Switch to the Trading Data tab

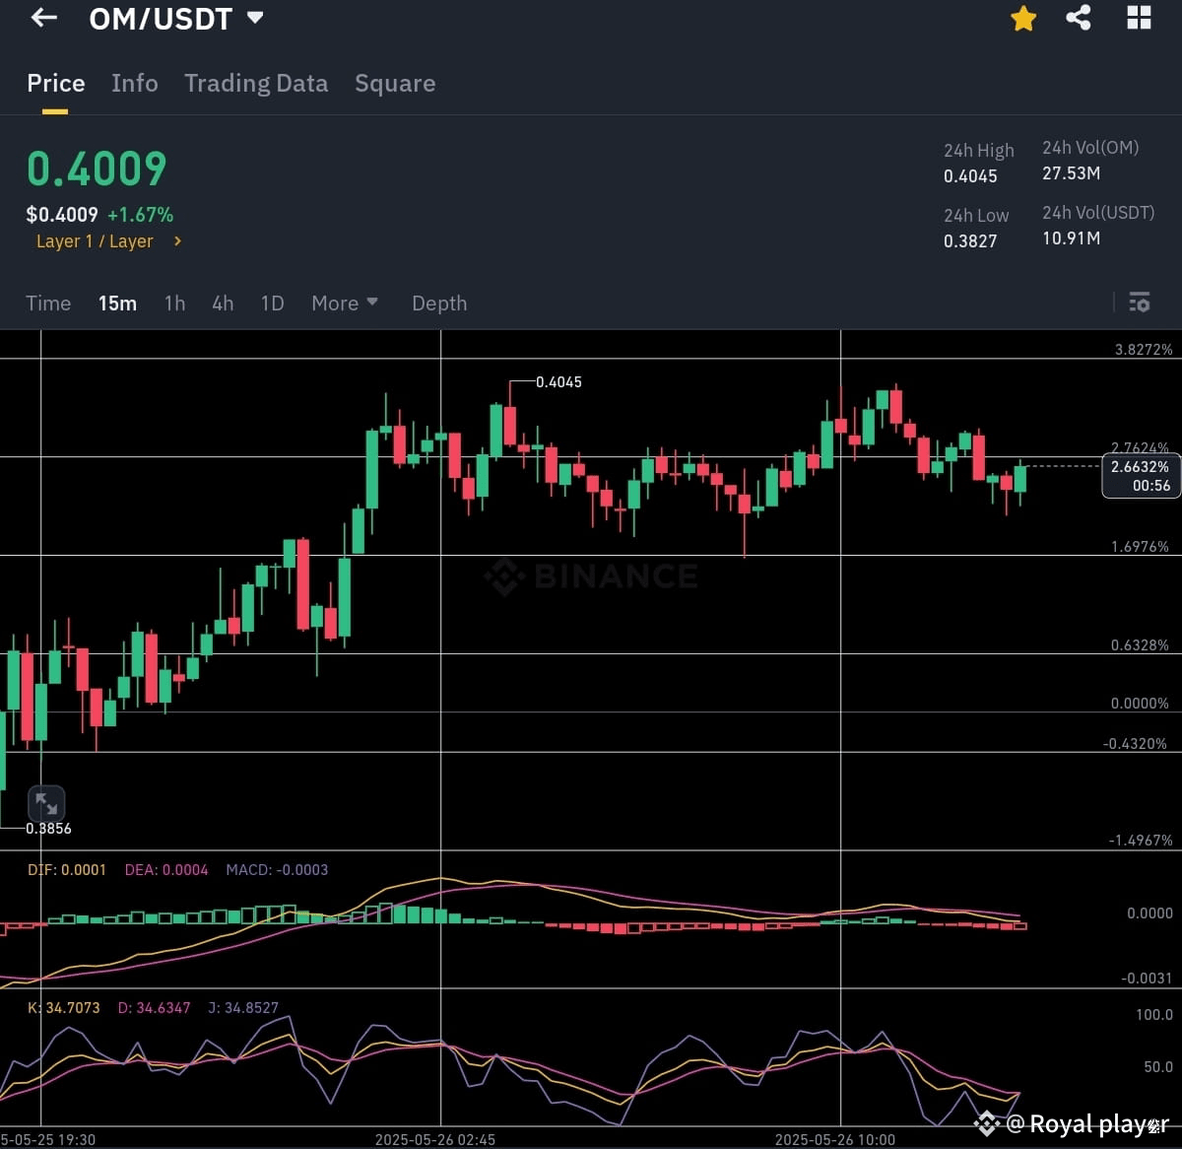256,83
